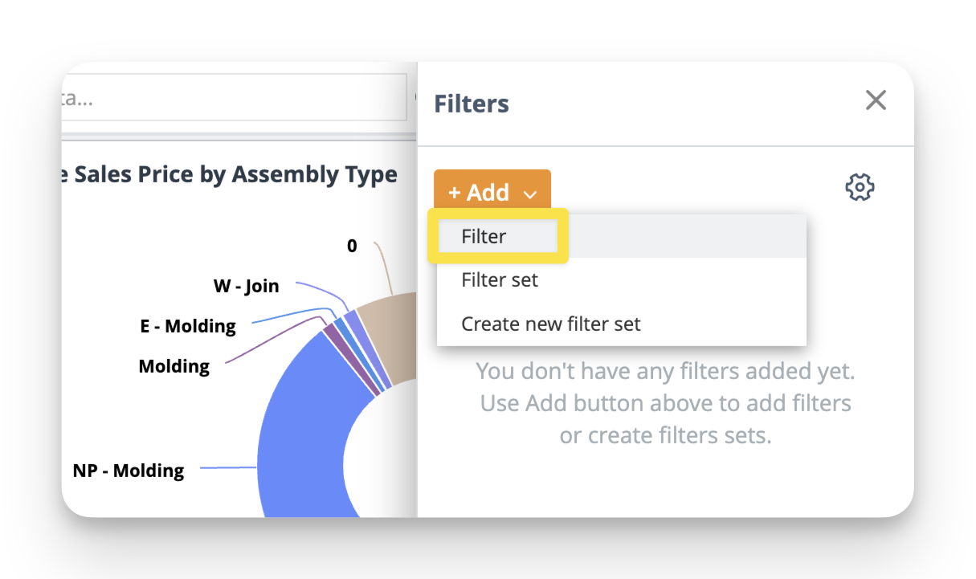Expand the chevron on the Add button
Screen dimensions: 976x579
[529, 194]
